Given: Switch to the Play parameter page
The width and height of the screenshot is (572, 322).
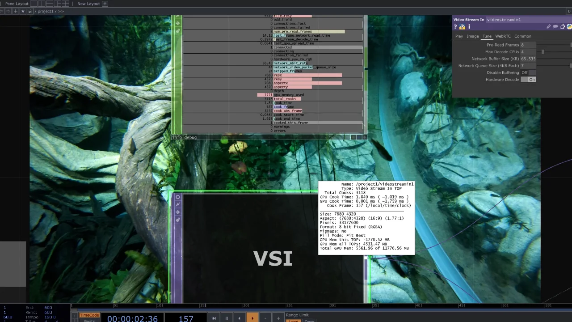Looking at the screenshot, I should tap(459, 36).
